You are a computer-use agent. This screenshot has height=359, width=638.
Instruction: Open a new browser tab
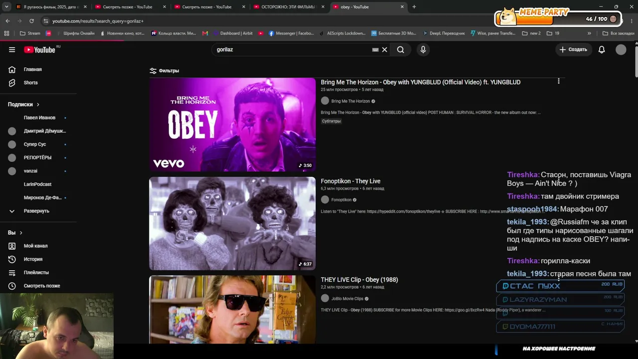coord(414,7)
